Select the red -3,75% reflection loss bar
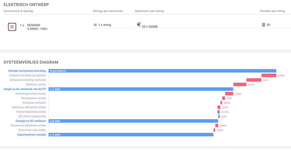 [240, 84]
